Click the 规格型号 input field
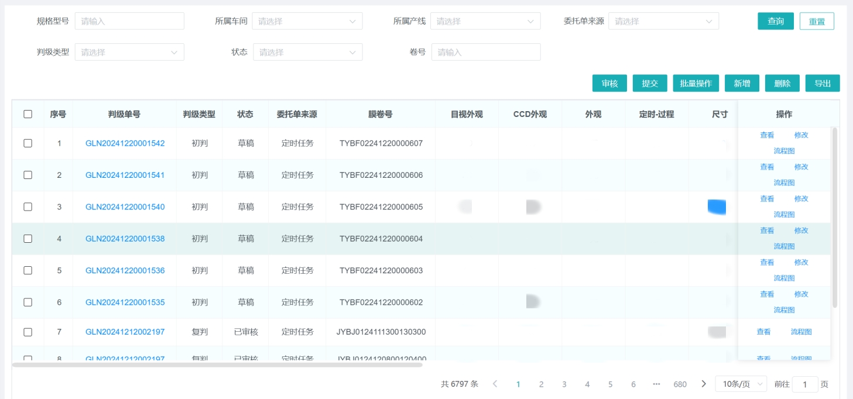 click(129, 21)
